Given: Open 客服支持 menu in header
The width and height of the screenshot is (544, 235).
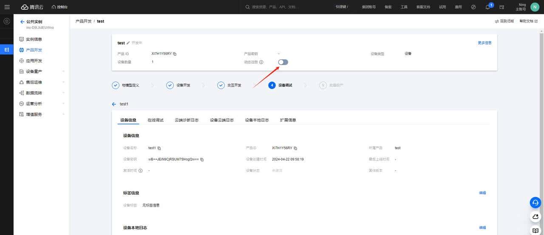Looking at the screenshot, I should (423, 7).
